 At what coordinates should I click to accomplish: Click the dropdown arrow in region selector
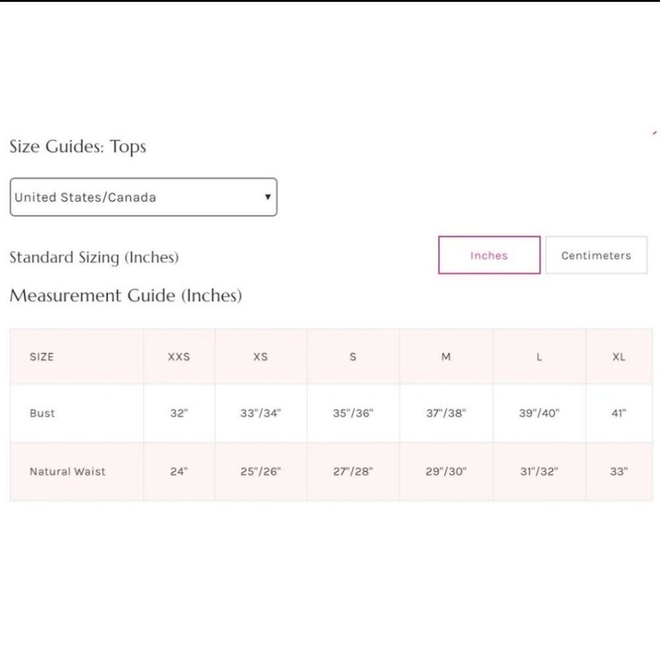[268, 197]
